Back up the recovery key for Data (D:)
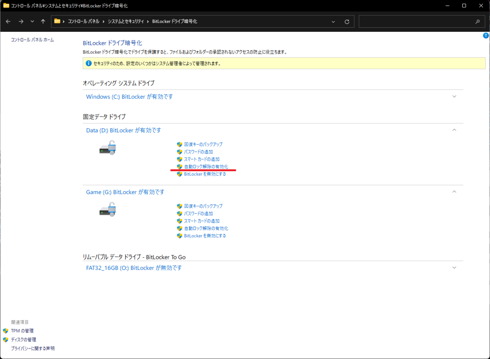This screenshot has width=490, height=359. pyautogui.click(x=203, y=145)
